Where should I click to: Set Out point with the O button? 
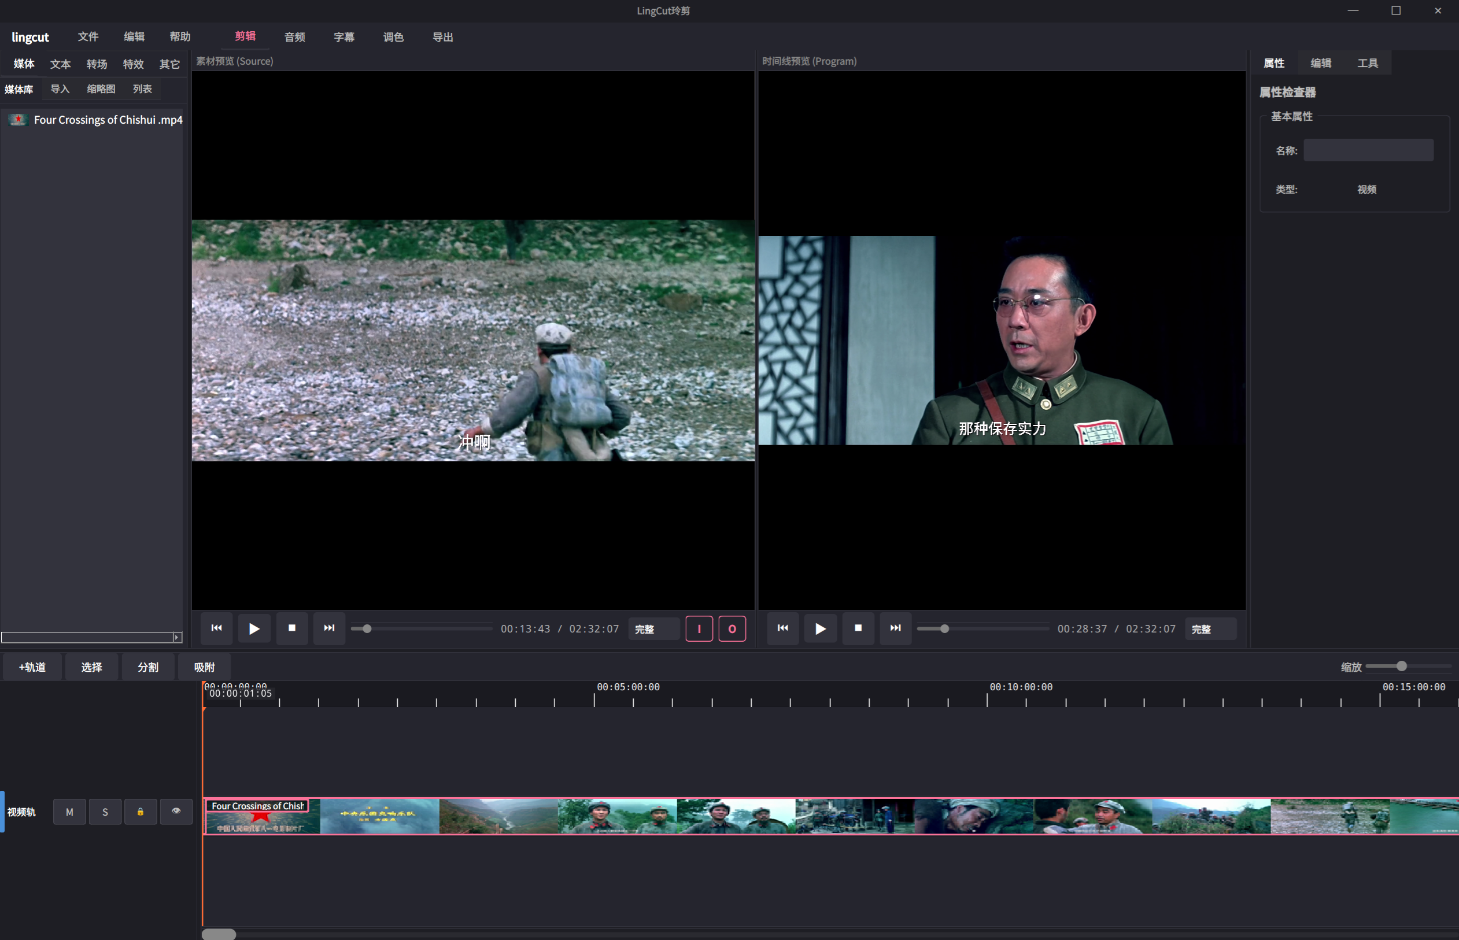pyautogui.click(x=732, y=629)
